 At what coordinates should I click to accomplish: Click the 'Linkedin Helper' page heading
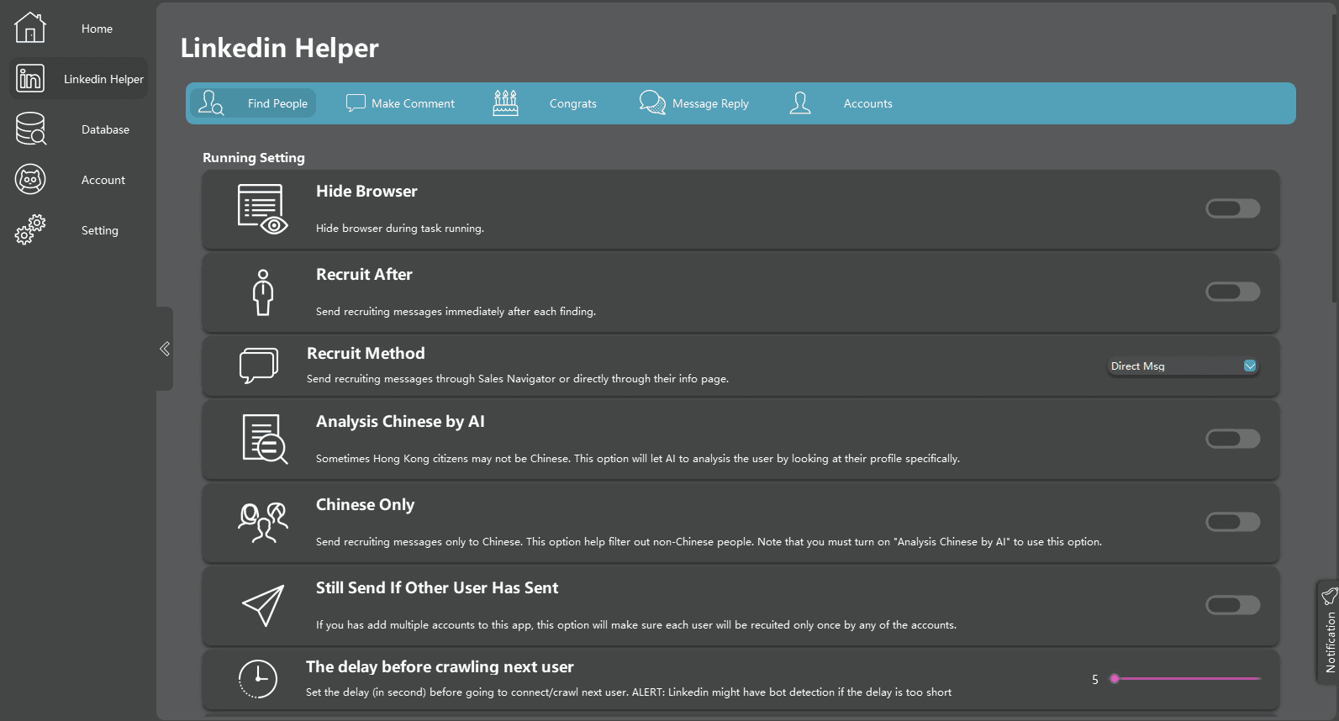pos(280,48)
